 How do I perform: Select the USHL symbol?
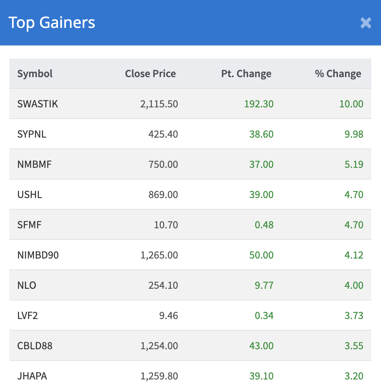point(30,195)
